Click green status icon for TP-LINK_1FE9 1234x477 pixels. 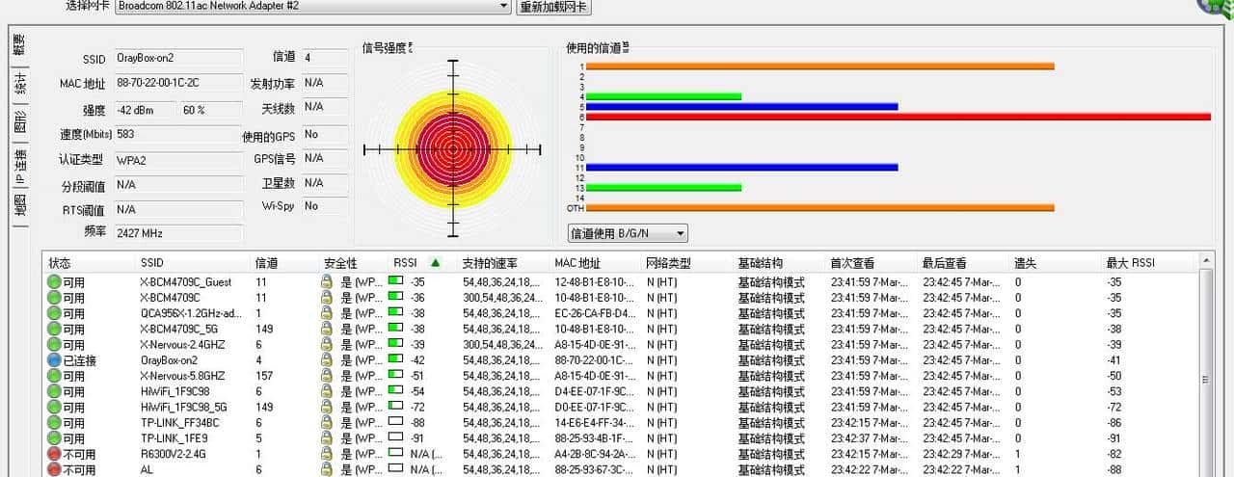pyautogui.click(x=54, y=438)
